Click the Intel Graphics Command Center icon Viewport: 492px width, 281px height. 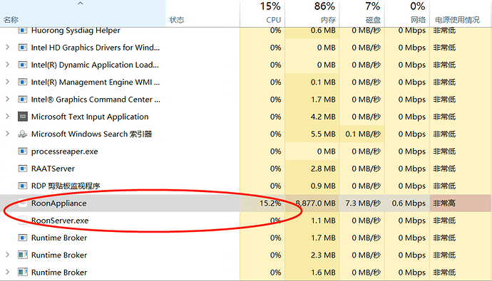(x=23, y=100)
